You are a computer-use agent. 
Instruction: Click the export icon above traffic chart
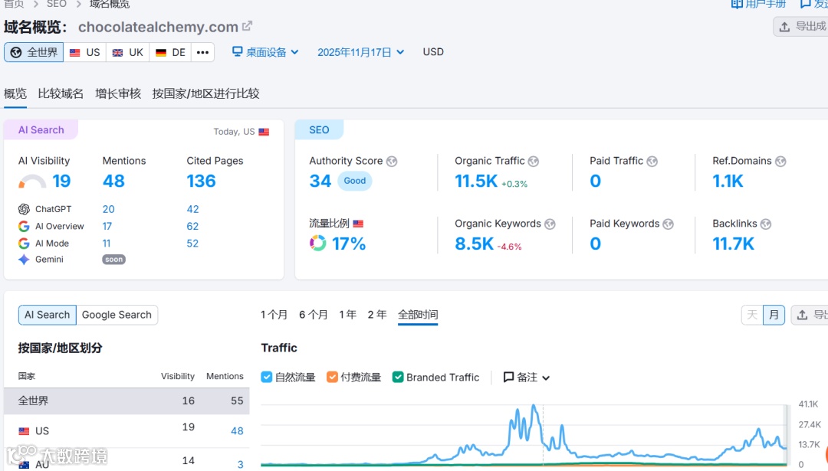(802, 315)
